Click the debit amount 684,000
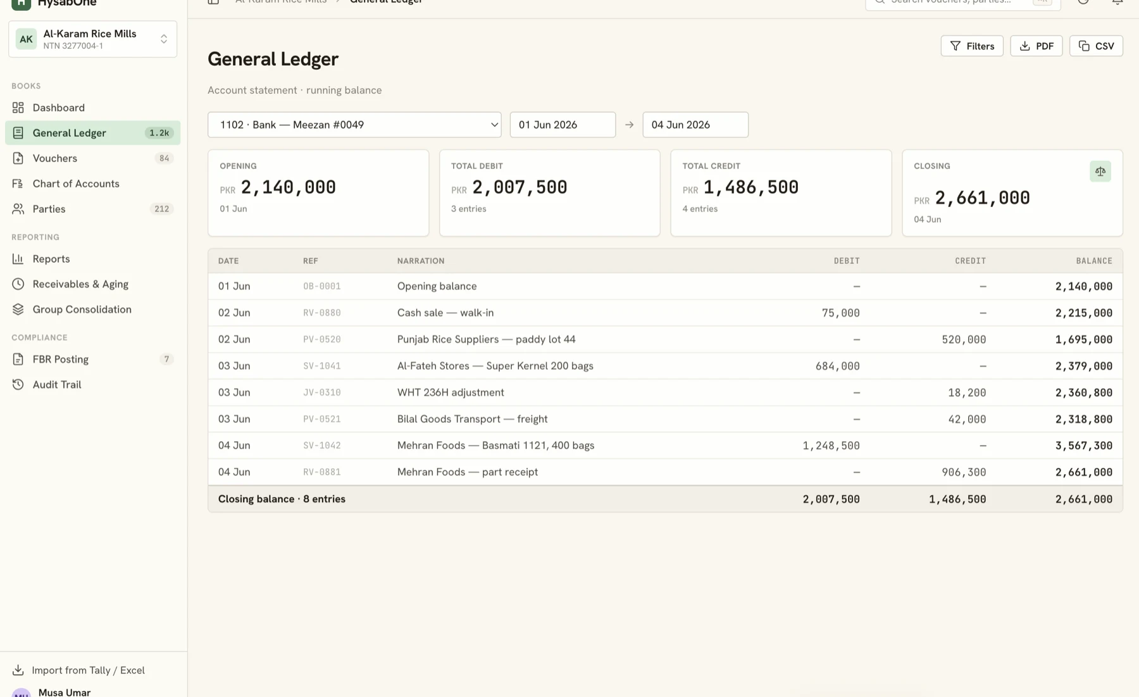 click(837, 367)
